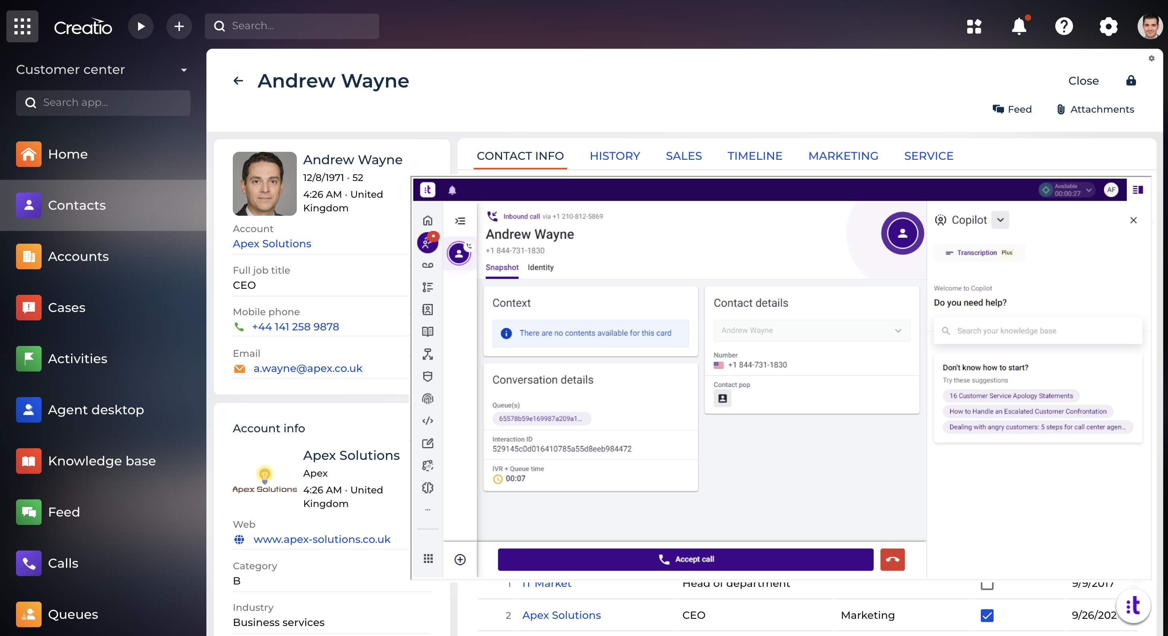The width and height of the screenshot is (1168, 636).
Task: Open the knowledge book icon in Talkdesk rail
Action: tap(428, 332)
